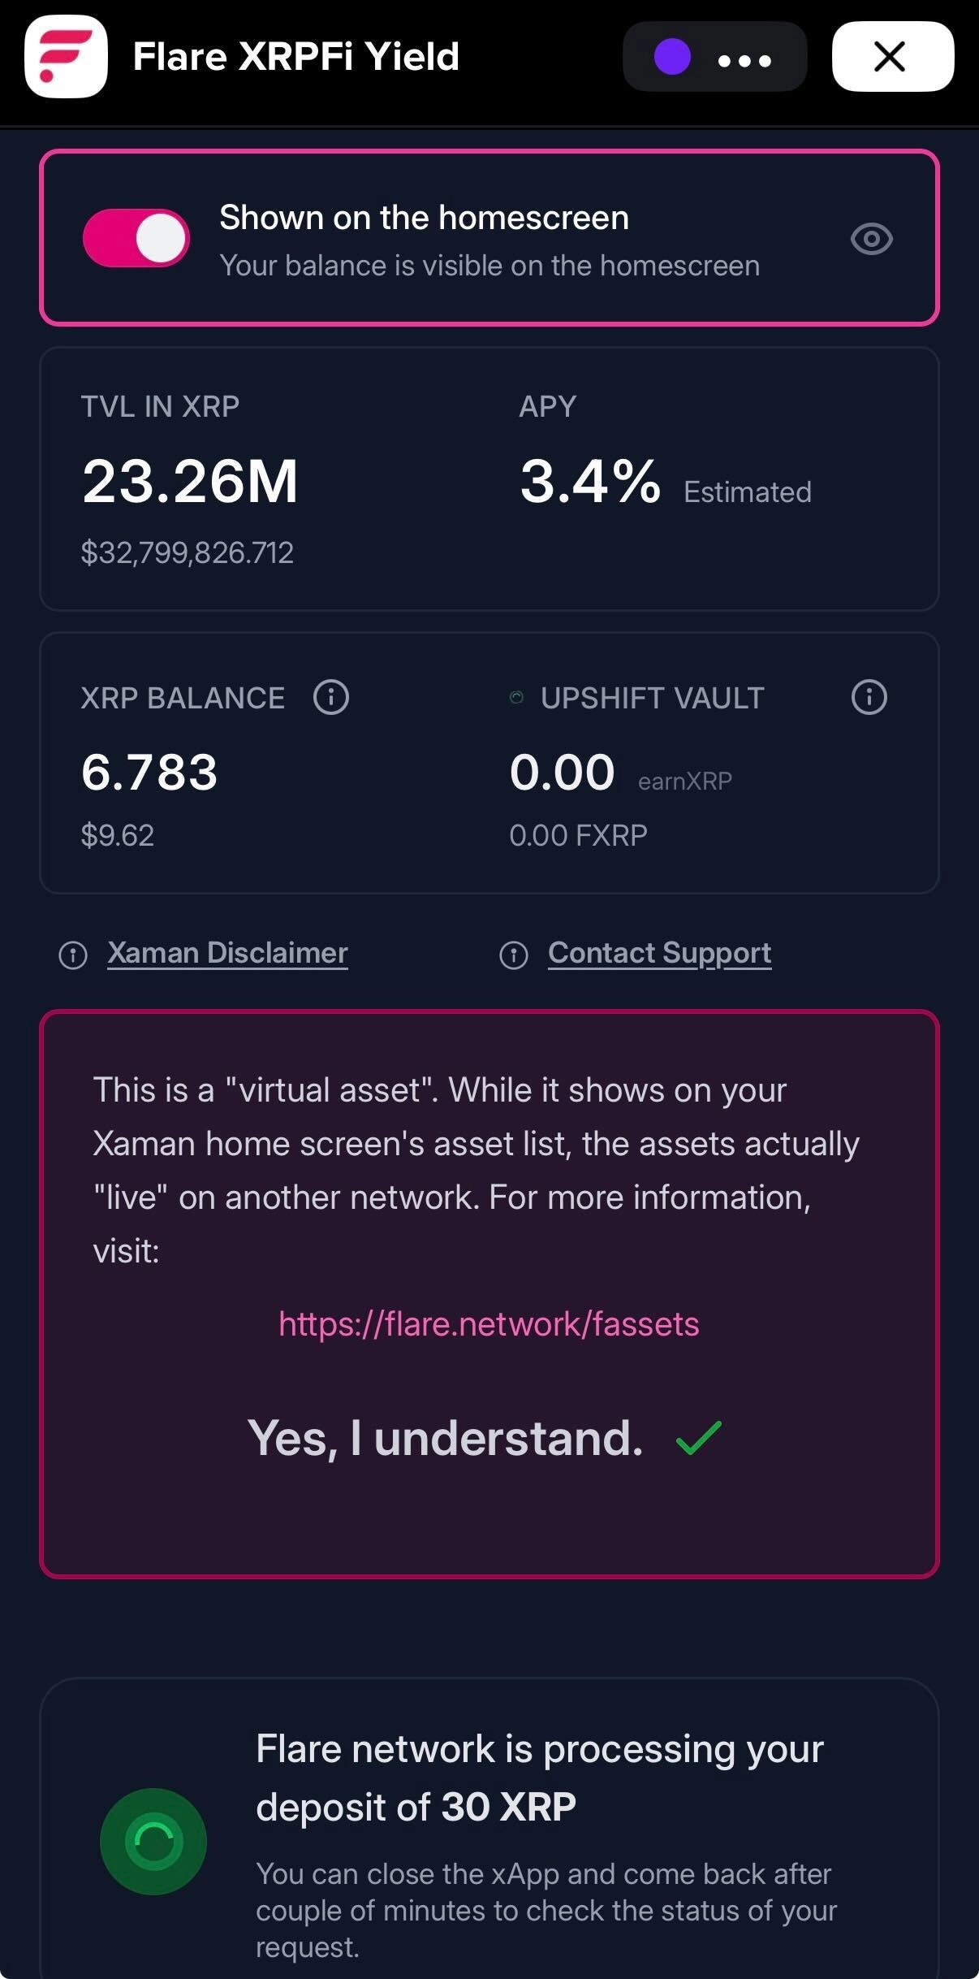Screen dimensions: 979x1979
Task: Click the green processing spinner icon
Action: [x=153, y=1841]
